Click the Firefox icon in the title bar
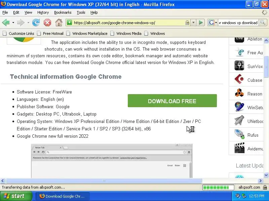Image resolution: width=269 pixels, height=201 pixels. [x=3, y=4]
